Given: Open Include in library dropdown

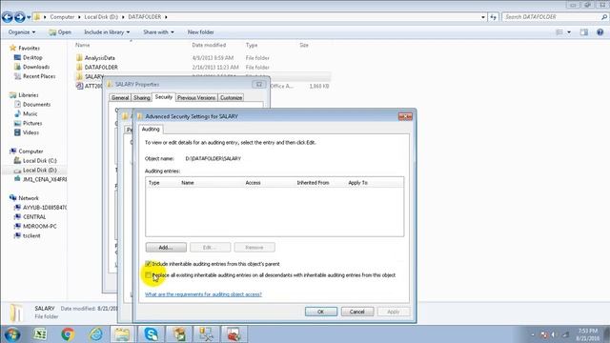Looking at the screenshot, I should [107, 32].
